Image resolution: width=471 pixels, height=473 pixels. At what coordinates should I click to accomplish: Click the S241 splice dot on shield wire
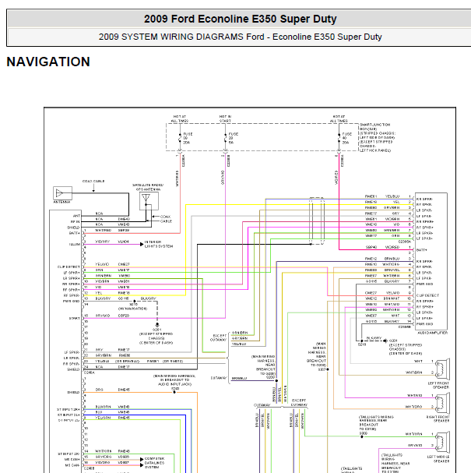[174, 392]
